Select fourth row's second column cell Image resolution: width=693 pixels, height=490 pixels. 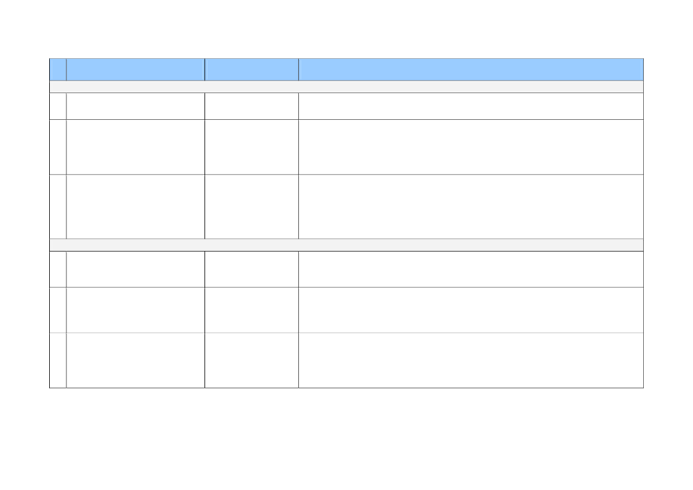click(x=136, y=269)
